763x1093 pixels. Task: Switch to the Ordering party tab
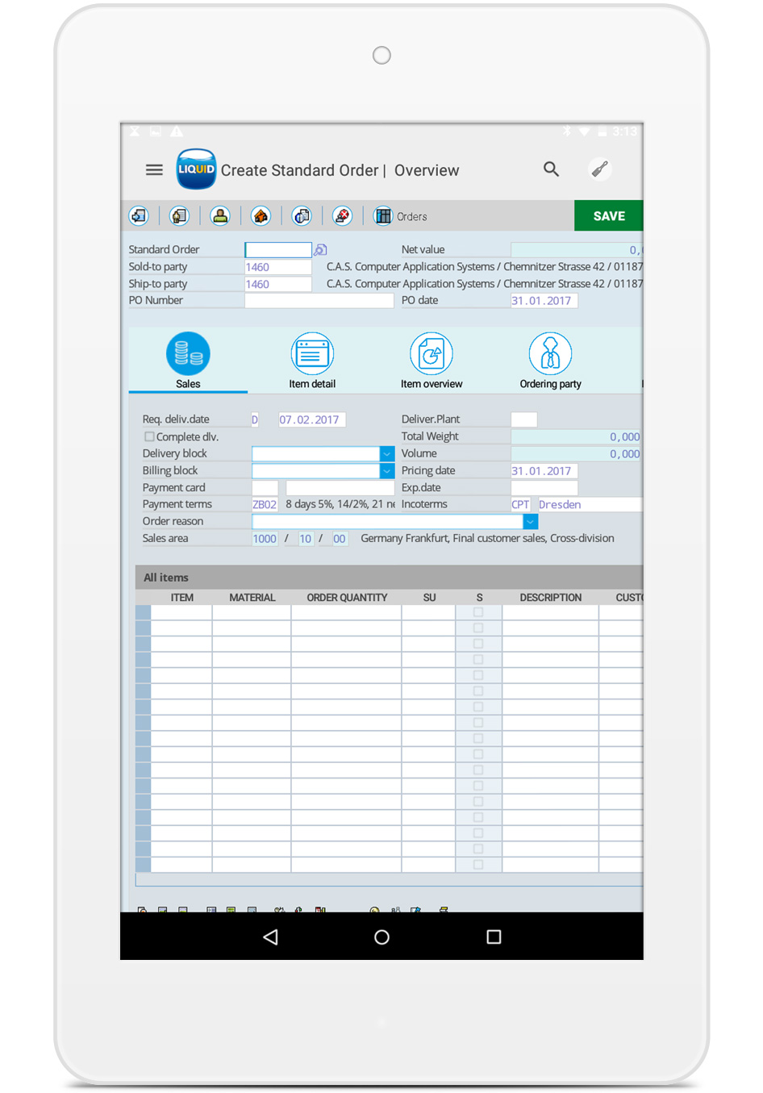click(x=550, y=361)
